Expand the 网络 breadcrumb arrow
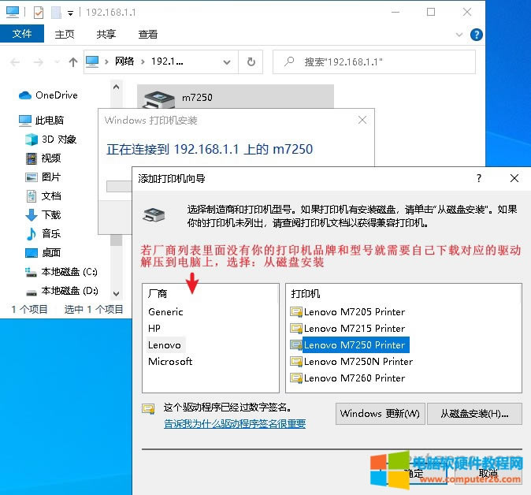The width and height of the screenshot is (531, 495). 142,61
